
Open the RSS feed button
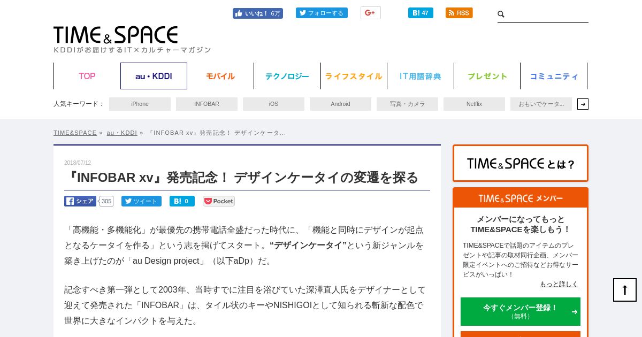(459, 13)
